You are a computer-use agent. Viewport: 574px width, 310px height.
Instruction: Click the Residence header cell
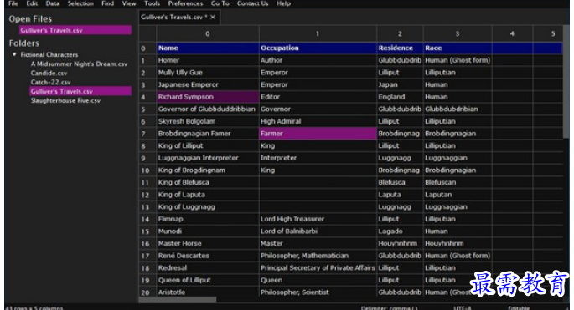click(400, 48)
